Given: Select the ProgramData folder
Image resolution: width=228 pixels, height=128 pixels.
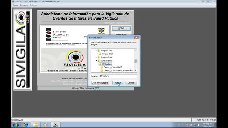Looking at the screenshot, I should point(106,57).
